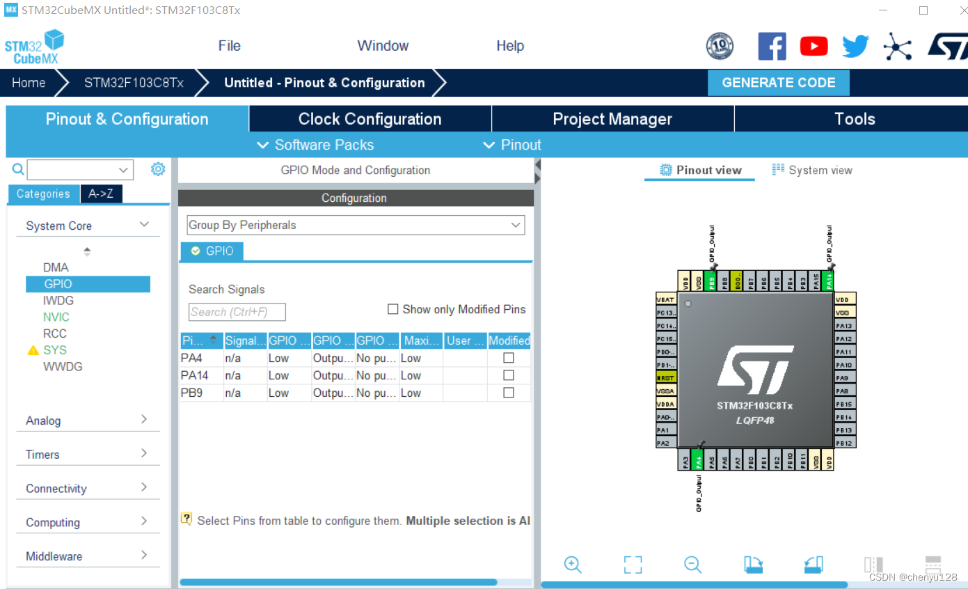Screen dimensions: 968x589
Task: Open the ST community network icon
Action: (x=898, y=47)
